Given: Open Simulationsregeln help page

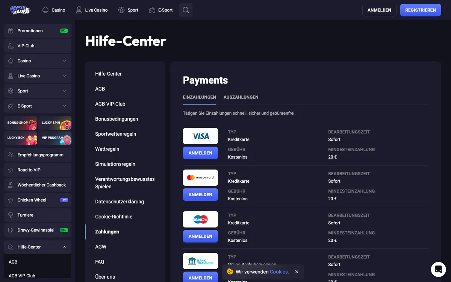Looking at the screenshot, I should coord(115,164).
